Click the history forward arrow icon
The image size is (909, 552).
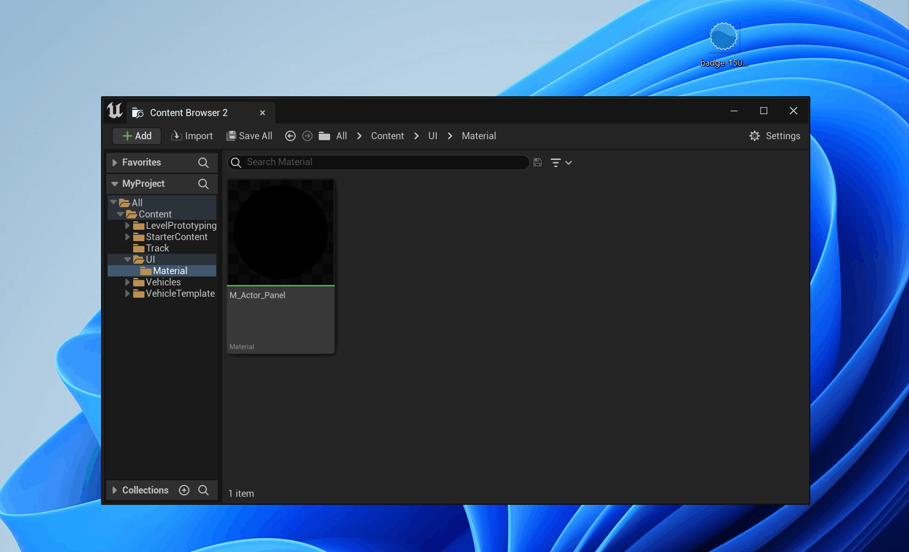307,136
